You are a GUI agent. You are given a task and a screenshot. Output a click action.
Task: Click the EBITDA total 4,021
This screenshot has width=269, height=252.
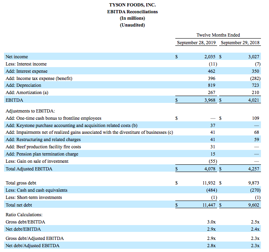pos(254,100)
